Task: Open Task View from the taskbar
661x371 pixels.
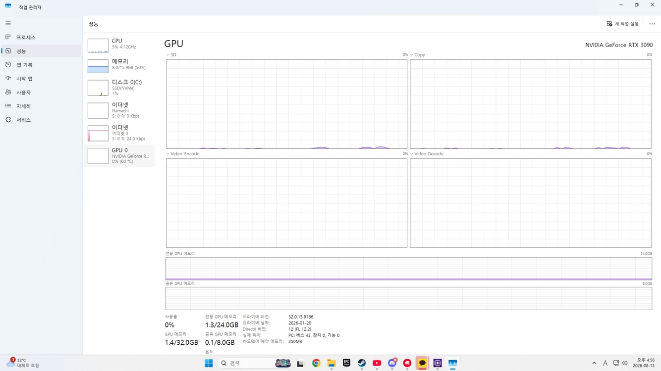Action: click(300, 363)
